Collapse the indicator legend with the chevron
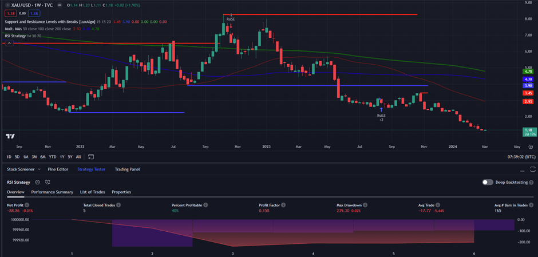 point(9,44)
